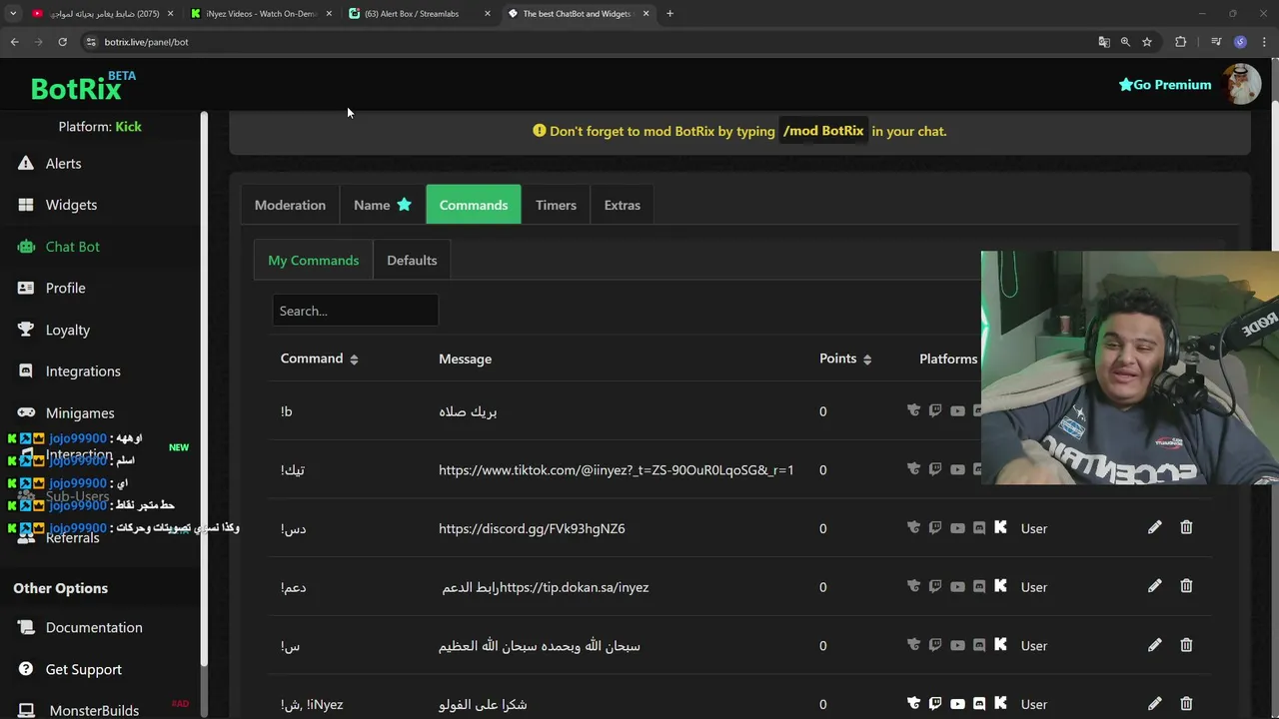
Task: Click the tiktok.com command message
Action: coord(617,469)
